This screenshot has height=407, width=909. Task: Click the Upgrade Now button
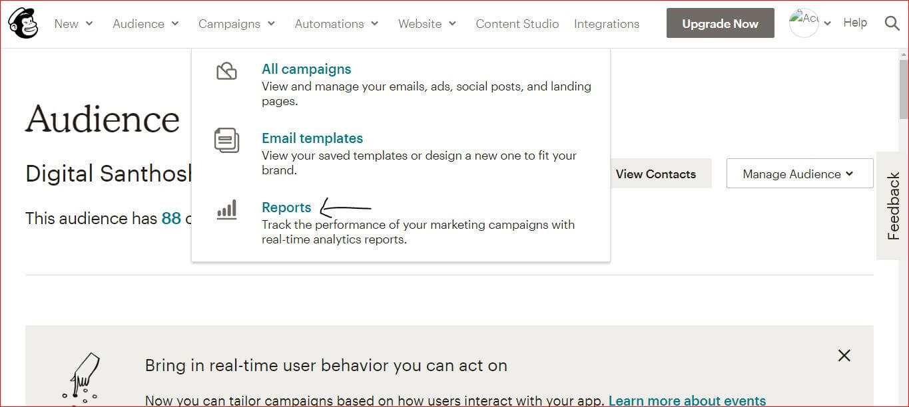(720, 23)
